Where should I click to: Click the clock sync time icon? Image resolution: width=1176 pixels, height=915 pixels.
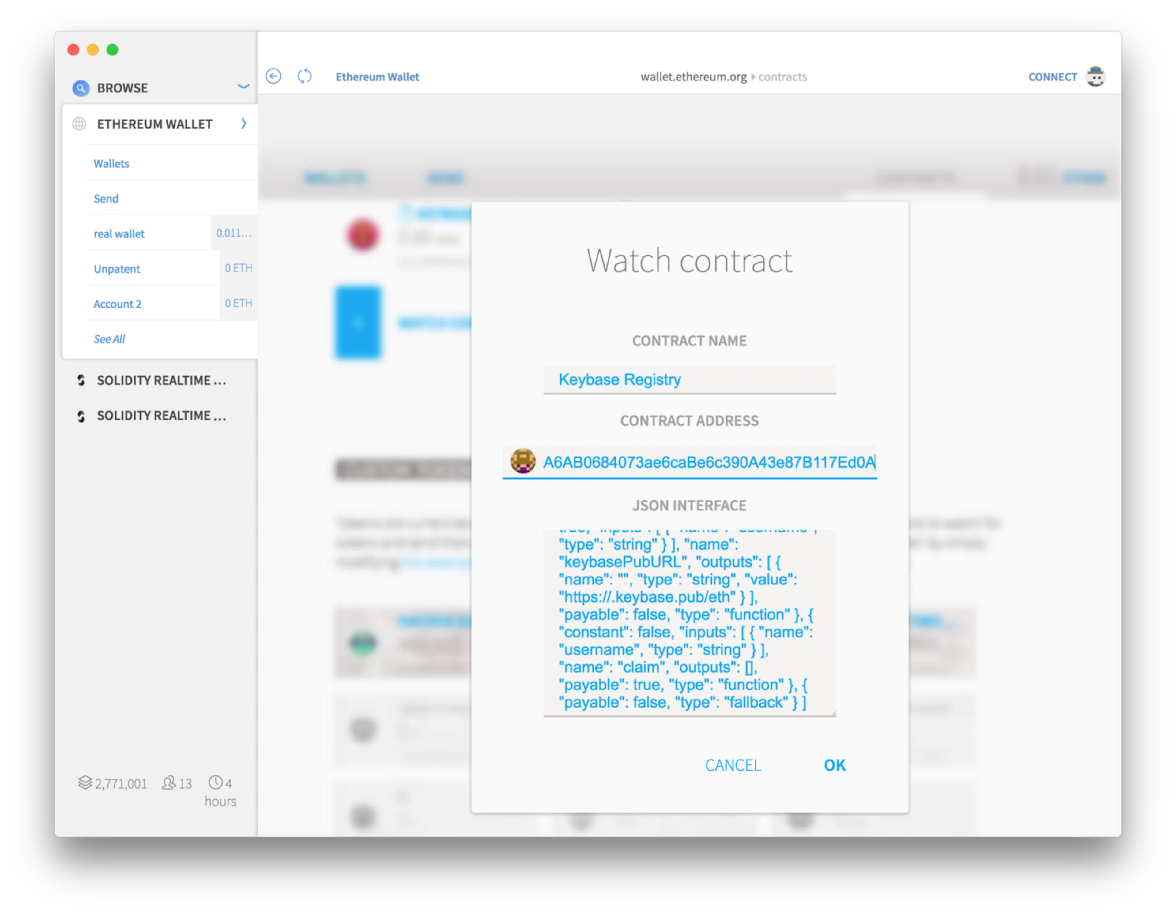coord(215,782)
